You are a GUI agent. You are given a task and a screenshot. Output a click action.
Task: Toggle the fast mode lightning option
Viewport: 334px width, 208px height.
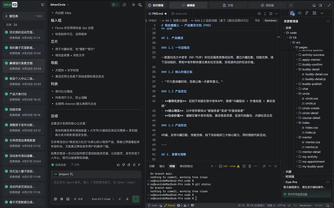click(x=78, y=199)
